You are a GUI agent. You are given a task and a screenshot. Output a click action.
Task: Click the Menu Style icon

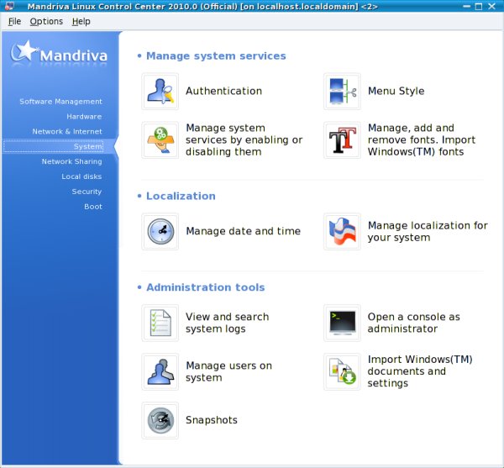pyautogui.click(x=342, y=92)
